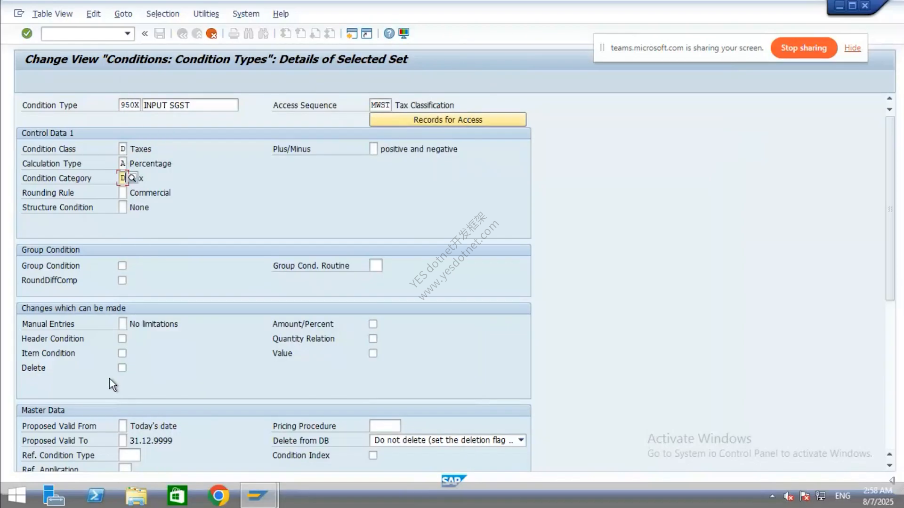Viewport: 904px width, 508px height.
Task: Toggle the Delete checkbox
Action: tap(122, 368)
